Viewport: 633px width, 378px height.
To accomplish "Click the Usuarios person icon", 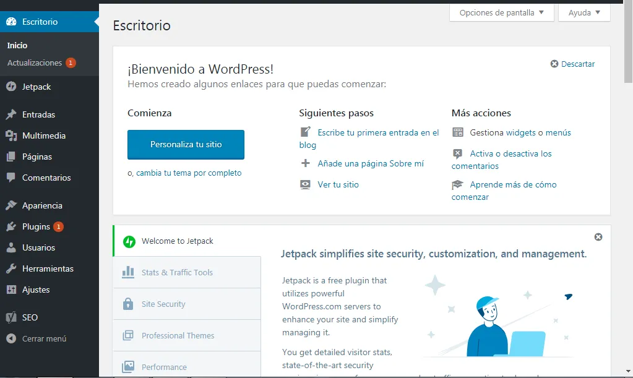I will click(11, 247).
